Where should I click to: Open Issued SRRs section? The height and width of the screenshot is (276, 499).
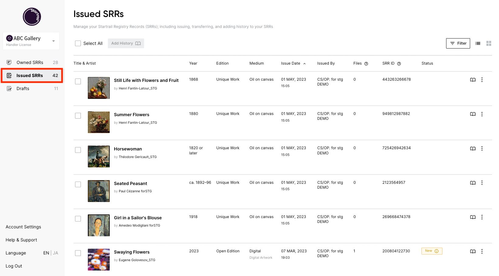pos(32,76)
